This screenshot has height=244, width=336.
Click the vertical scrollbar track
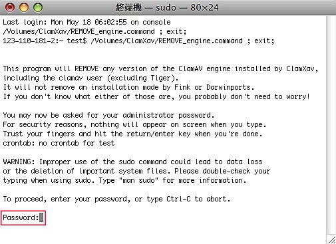331,125
